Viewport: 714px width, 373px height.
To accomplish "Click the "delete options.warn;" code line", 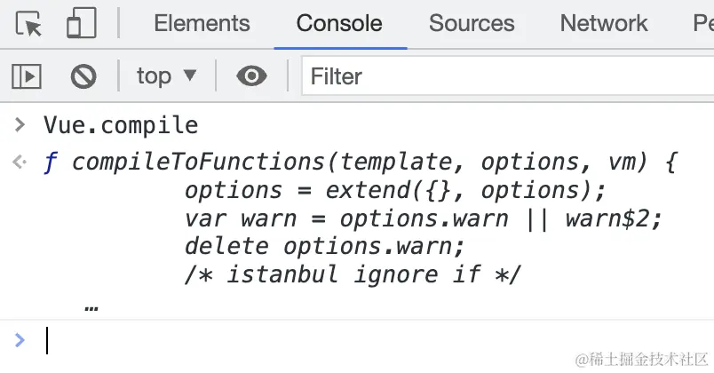I will coord(324,246).
